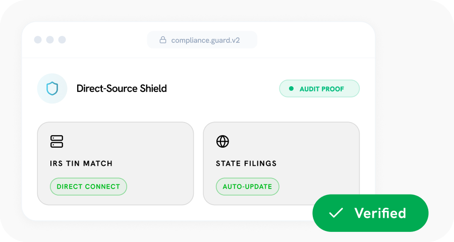Image resolution: width=454 pixels, height=242 pixels.
Task: Click the IRS TIN MATCH title text
Action: coord(81,163)
